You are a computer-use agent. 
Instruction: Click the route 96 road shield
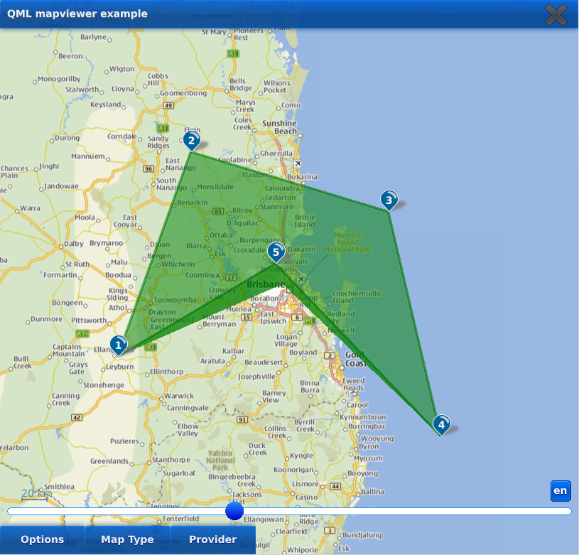click(148, 168)
